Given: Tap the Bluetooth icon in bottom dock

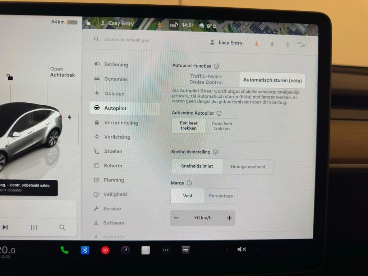Looking at the screenshot, I should [x=85, y=250].
